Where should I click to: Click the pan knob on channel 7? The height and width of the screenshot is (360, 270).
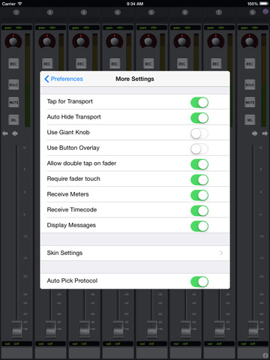click(x=216, y=41)
